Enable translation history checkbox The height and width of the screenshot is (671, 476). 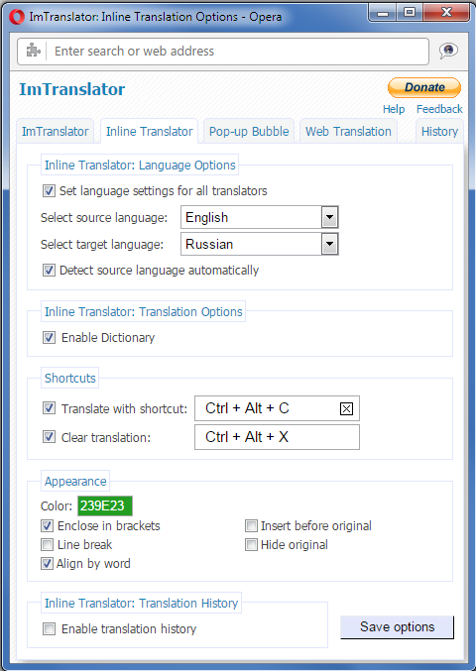[x=49, y=629]
